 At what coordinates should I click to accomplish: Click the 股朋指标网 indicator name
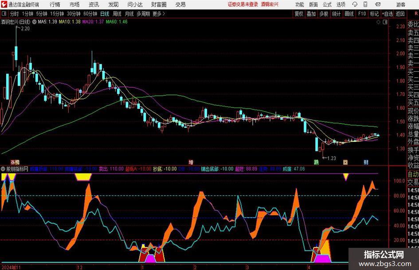[17, 169]
